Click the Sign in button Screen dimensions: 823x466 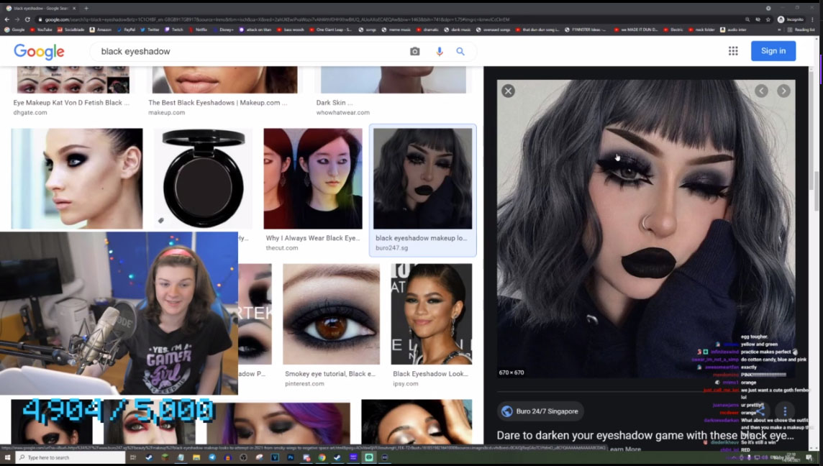pos(773,51)
